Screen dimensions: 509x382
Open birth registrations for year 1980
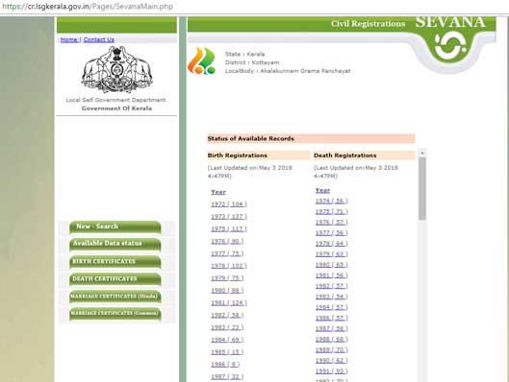(x=227, y=291)
